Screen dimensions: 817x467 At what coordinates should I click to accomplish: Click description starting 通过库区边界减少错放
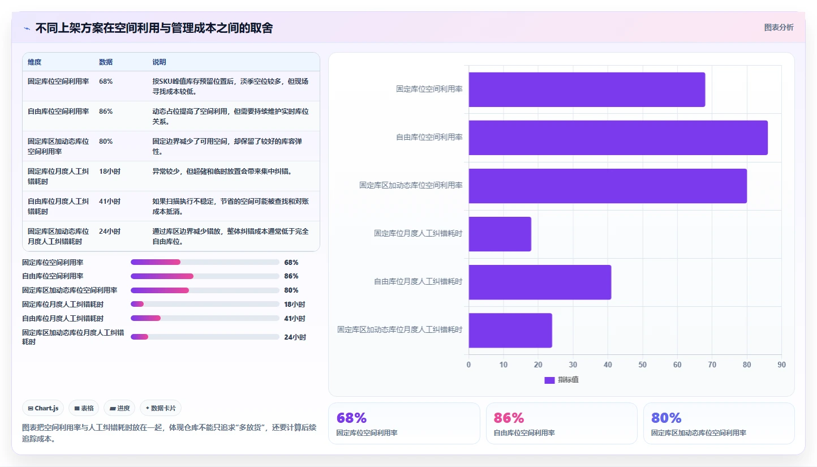[x=231, y=237]
